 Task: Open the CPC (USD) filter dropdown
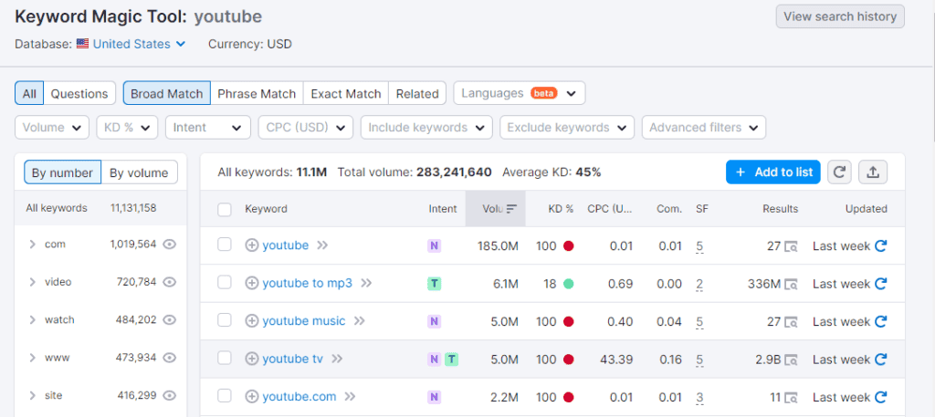(306, 128)
